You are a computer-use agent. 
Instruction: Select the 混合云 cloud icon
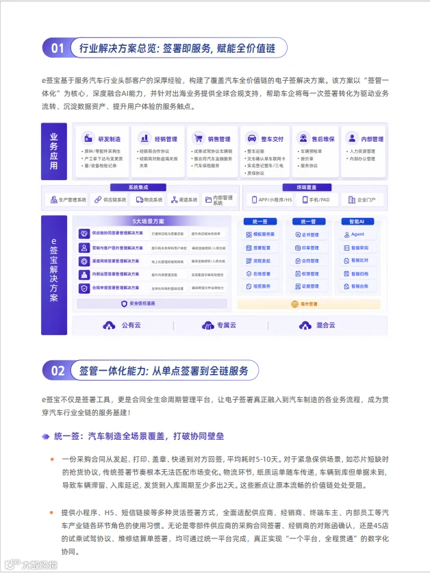(x=305, y=325)
